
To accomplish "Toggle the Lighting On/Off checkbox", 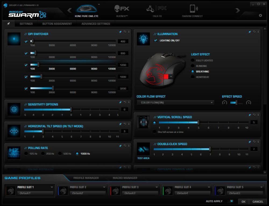I will [x=155, y=41].
